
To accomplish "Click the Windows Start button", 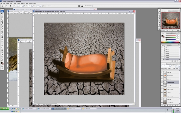I will click(x=5, y=109).
